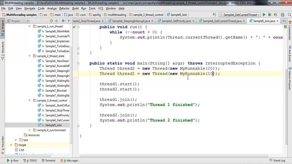Start the Debug configuration

(x=270, y=15)
